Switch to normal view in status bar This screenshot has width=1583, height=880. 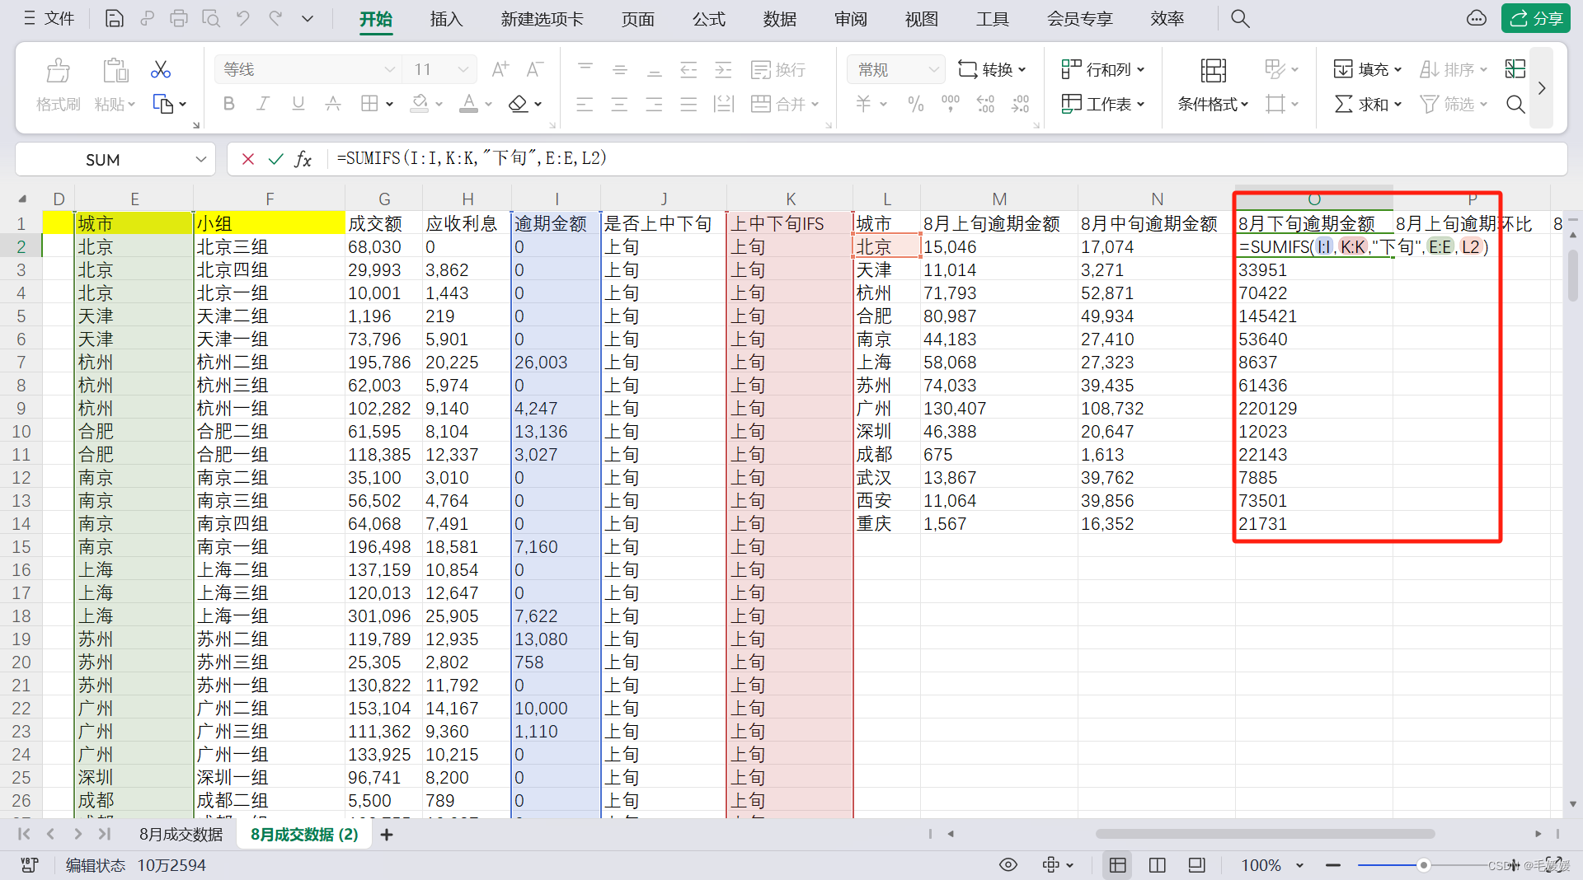[1118, 864]
